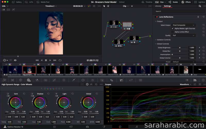Click the effects Search input field

[x=179, y=11]
